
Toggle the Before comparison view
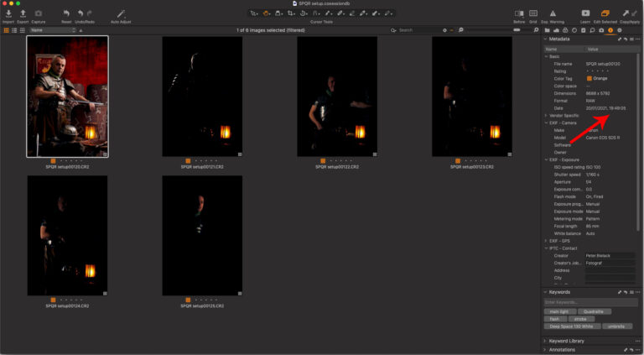[x=519, y=13]
